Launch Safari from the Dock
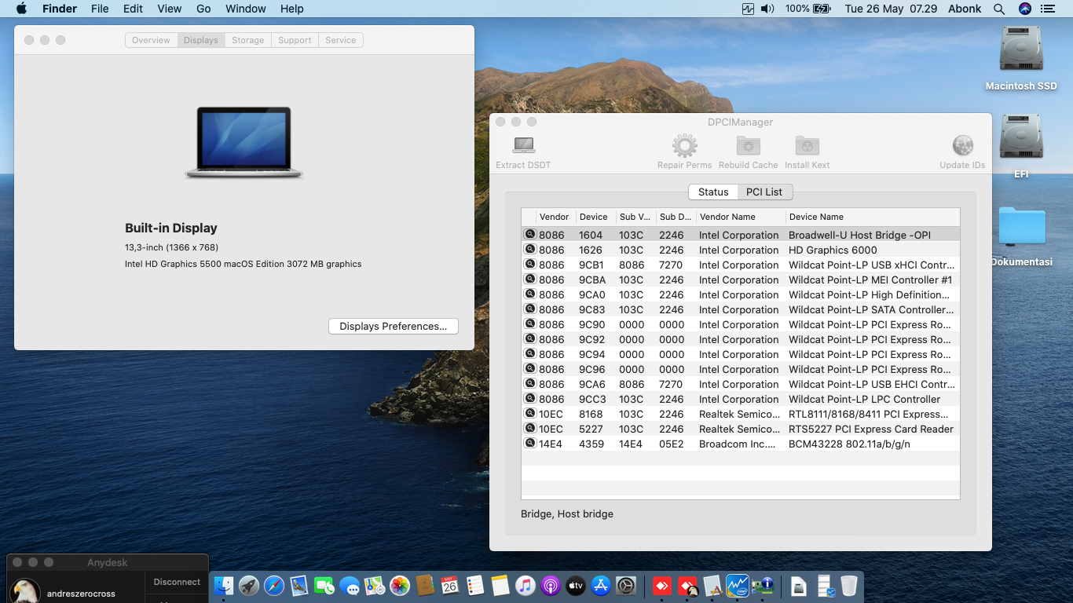Screen dimensions: 1073x603 (274, 586)
